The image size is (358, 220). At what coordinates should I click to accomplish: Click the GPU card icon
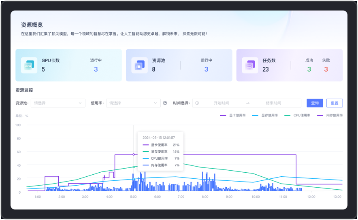[x=29, y=65]
